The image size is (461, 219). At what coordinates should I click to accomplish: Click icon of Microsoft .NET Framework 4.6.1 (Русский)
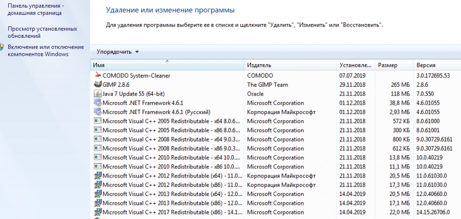click(98, 112)
